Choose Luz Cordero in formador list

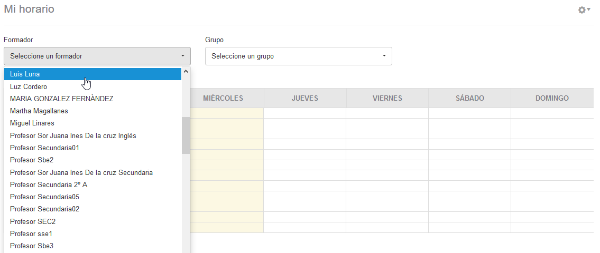pyautogui.click(x=29, y=86)
